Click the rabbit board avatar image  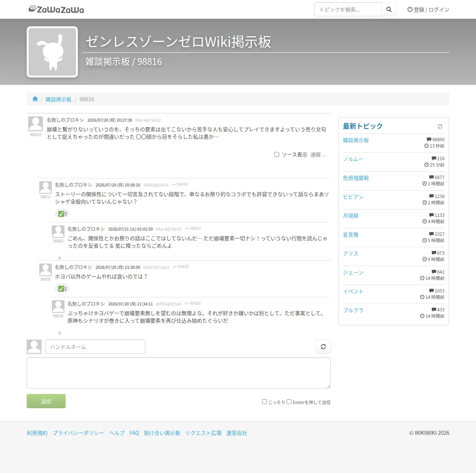[x=52, y=52]
